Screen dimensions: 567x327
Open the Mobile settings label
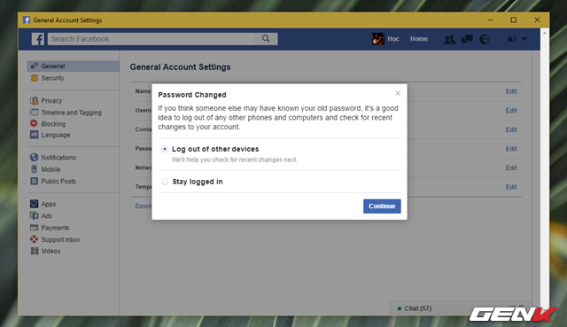50,169
